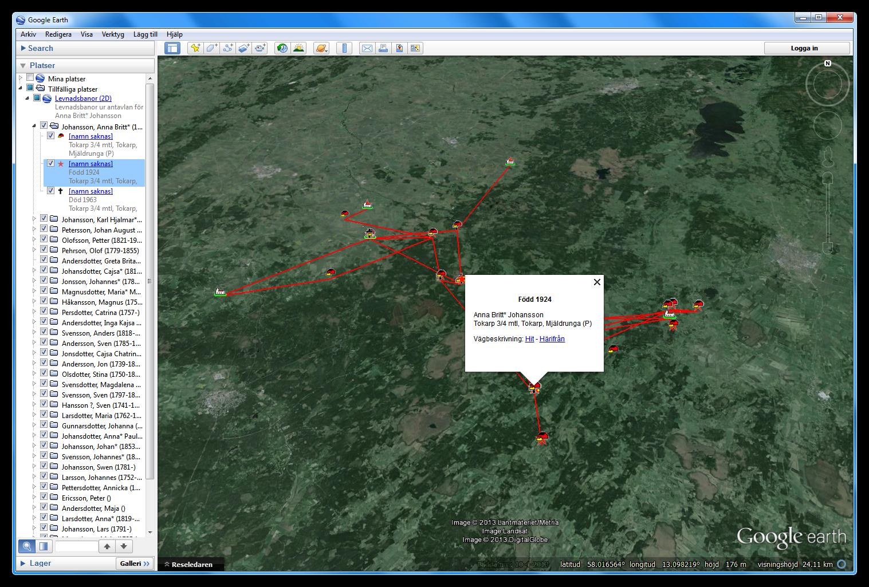
Task: Click the Härifrån directions link
Action: 552,338
